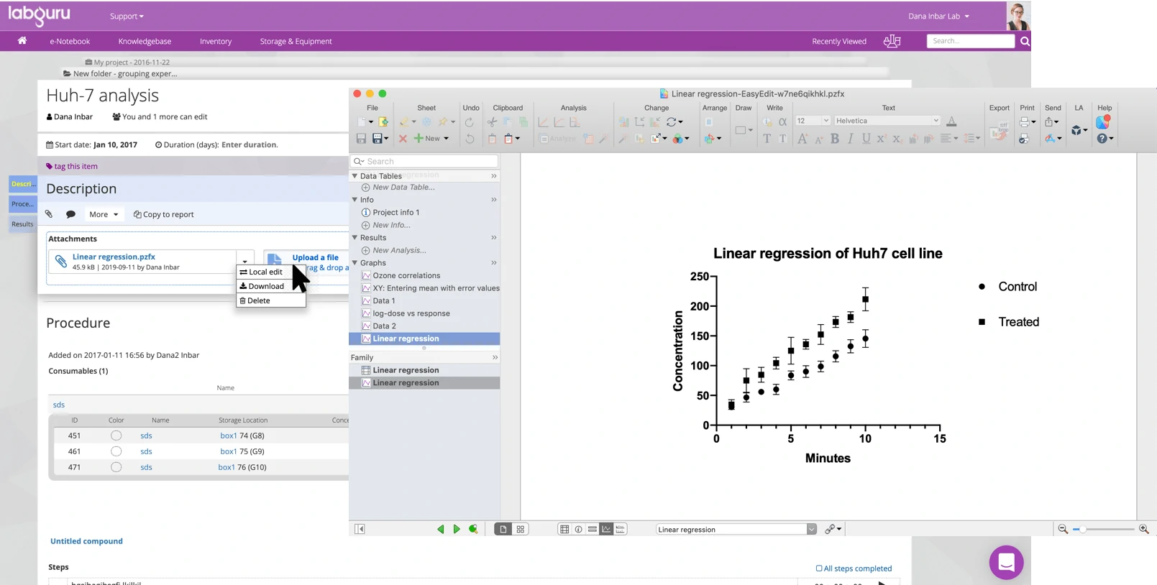Check the All steps completed checkbox
This screenshot has height=585, width=1157.
click(x=818, y=568)
